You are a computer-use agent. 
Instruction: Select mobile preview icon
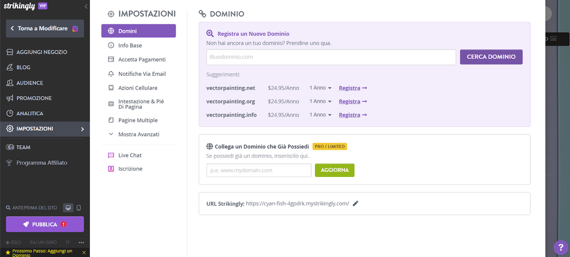[x=79, y=208]
